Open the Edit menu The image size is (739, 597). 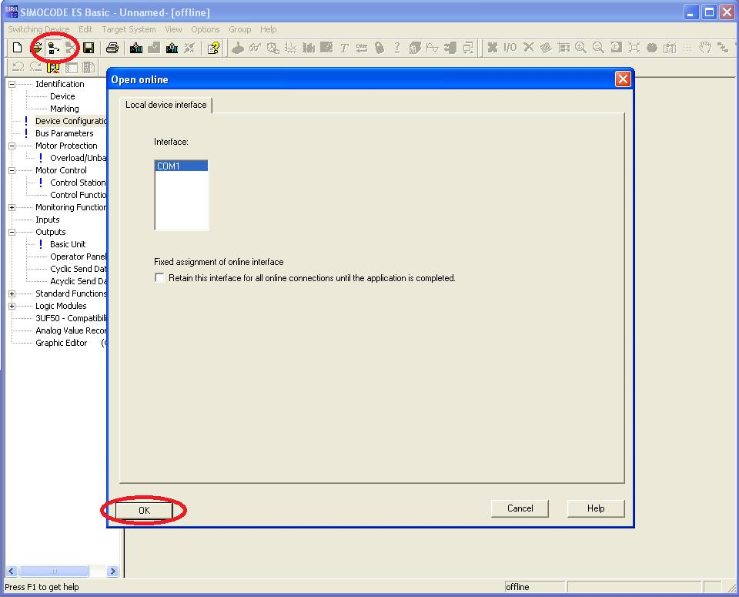pos(85,29)
